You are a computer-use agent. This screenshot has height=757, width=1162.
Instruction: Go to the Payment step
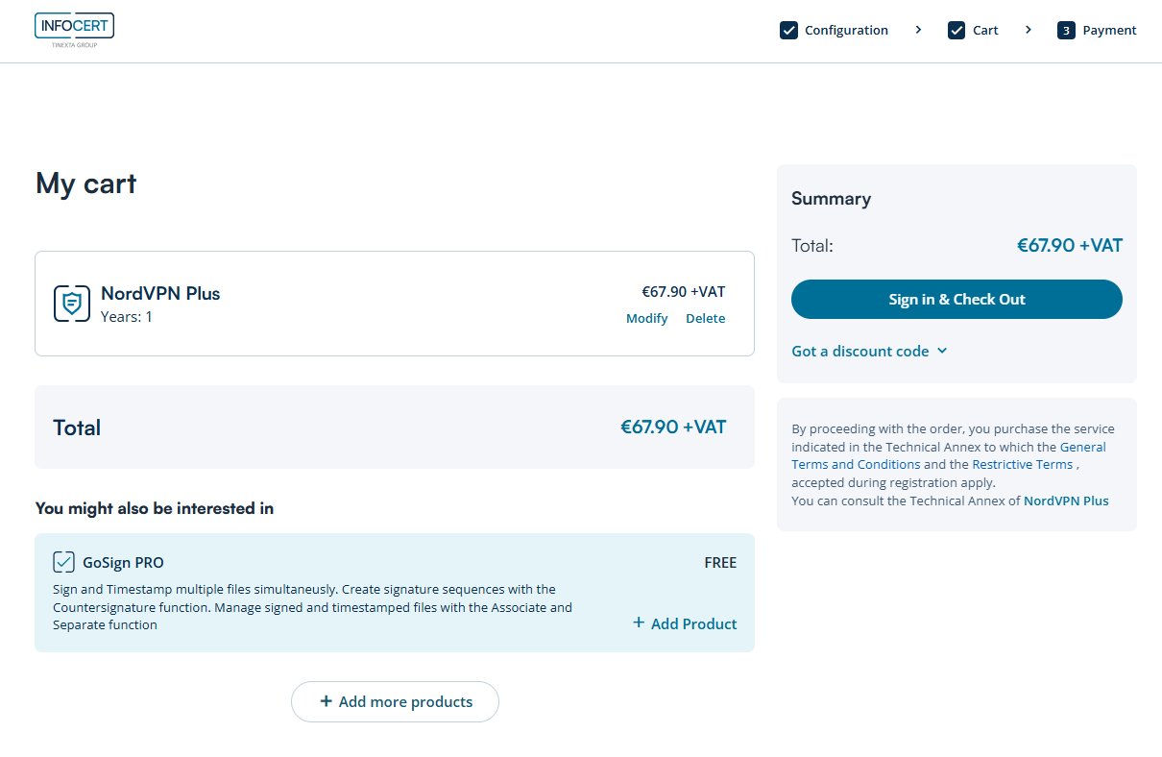[x=1109, y=31]
